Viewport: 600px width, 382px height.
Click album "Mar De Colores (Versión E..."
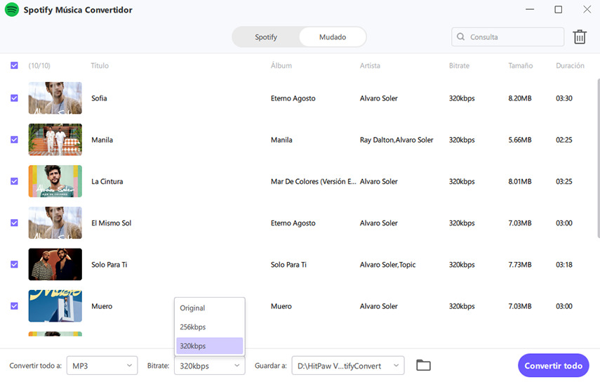click(314, 181)
